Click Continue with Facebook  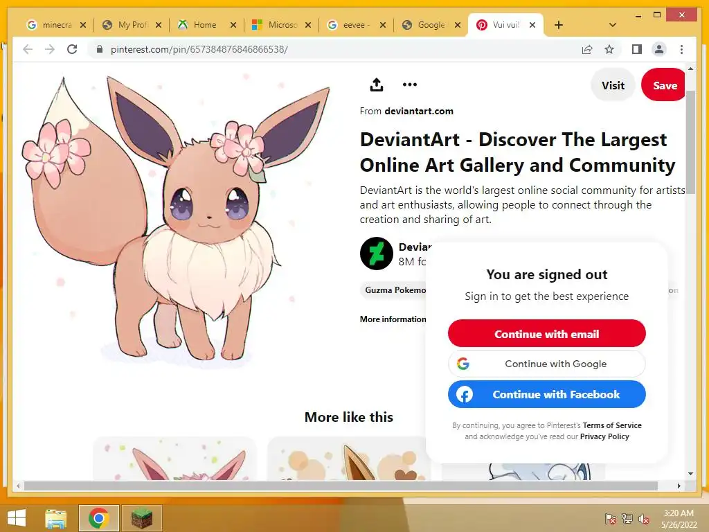(x=547, y=394)
